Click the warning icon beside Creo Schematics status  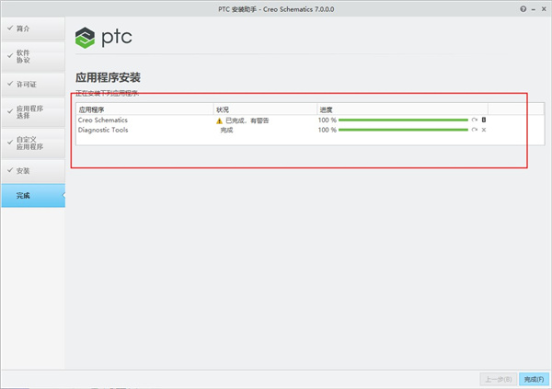click(x=219, y=120)
